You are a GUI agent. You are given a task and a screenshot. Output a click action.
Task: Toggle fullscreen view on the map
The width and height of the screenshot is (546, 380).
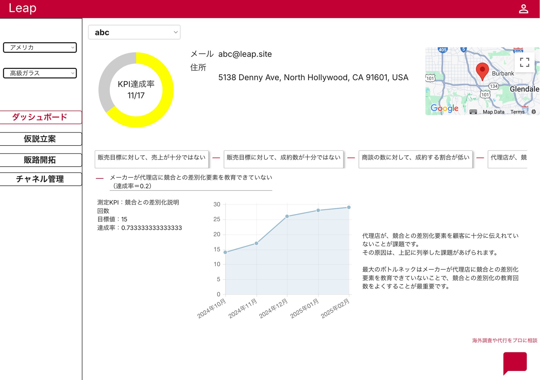pyautogui.click(x=524, y=62)
